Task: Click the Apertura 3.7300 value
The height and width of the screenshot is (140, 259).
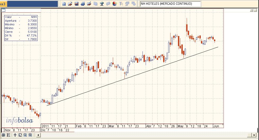Action: 32,21
